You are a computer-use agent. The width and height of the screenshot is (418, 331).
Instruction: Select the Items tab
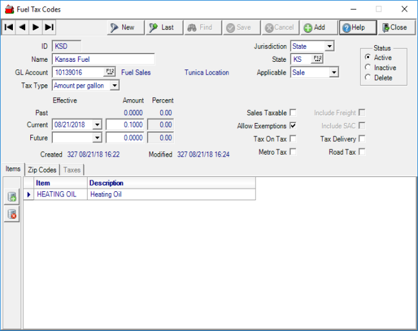point(12,169)
